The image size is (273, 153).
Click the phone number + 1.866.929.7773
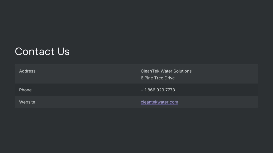(158, 90)
